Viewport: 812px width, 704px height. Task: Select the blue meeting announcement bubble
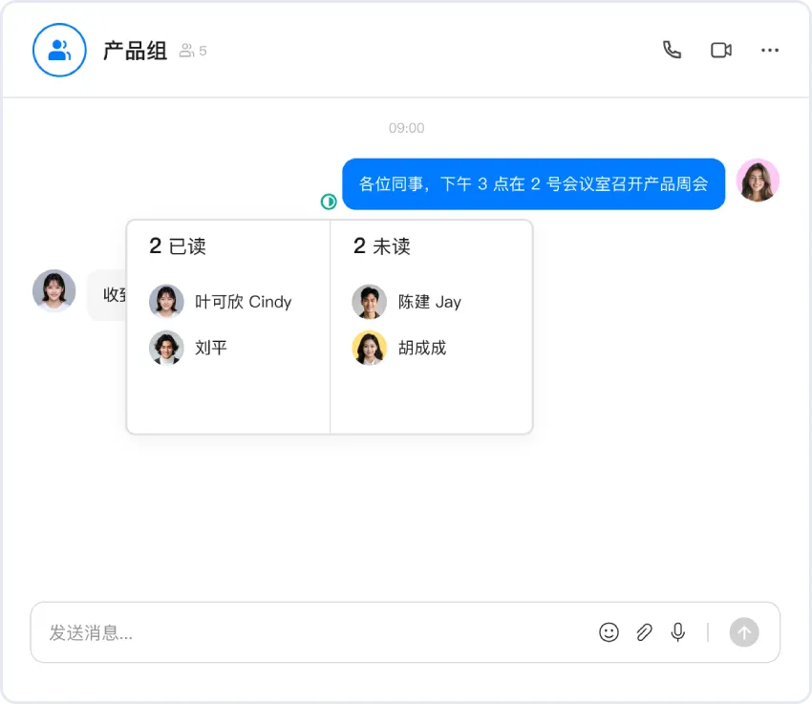click(532, 183)
